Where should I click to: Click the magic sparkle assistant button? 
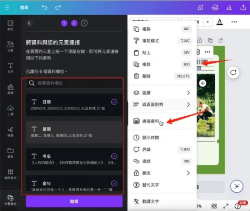point(237,186)
